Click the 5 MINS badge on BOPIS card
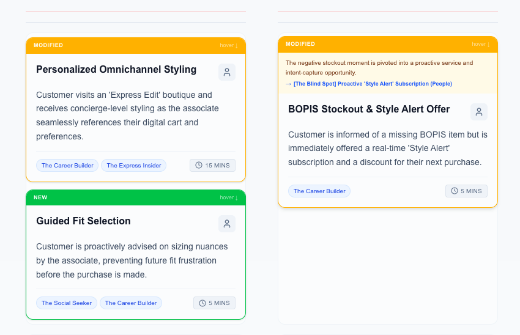Screen dimensions: 520x335 (466, 191)
